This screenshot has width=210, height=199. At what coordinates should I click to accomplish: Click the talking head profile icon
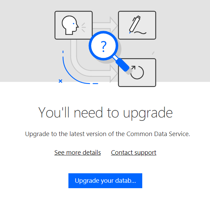70,25
